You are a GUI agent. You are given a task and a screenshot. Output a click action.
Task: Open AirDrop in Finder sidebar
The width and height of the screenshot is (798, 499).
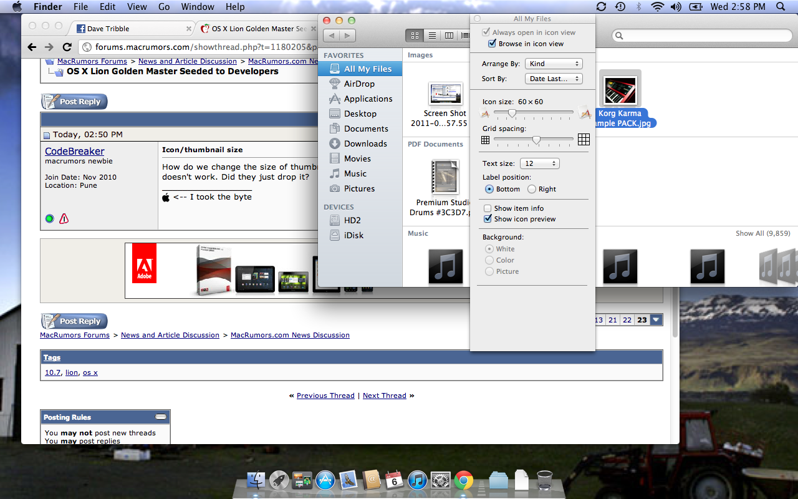360,84
